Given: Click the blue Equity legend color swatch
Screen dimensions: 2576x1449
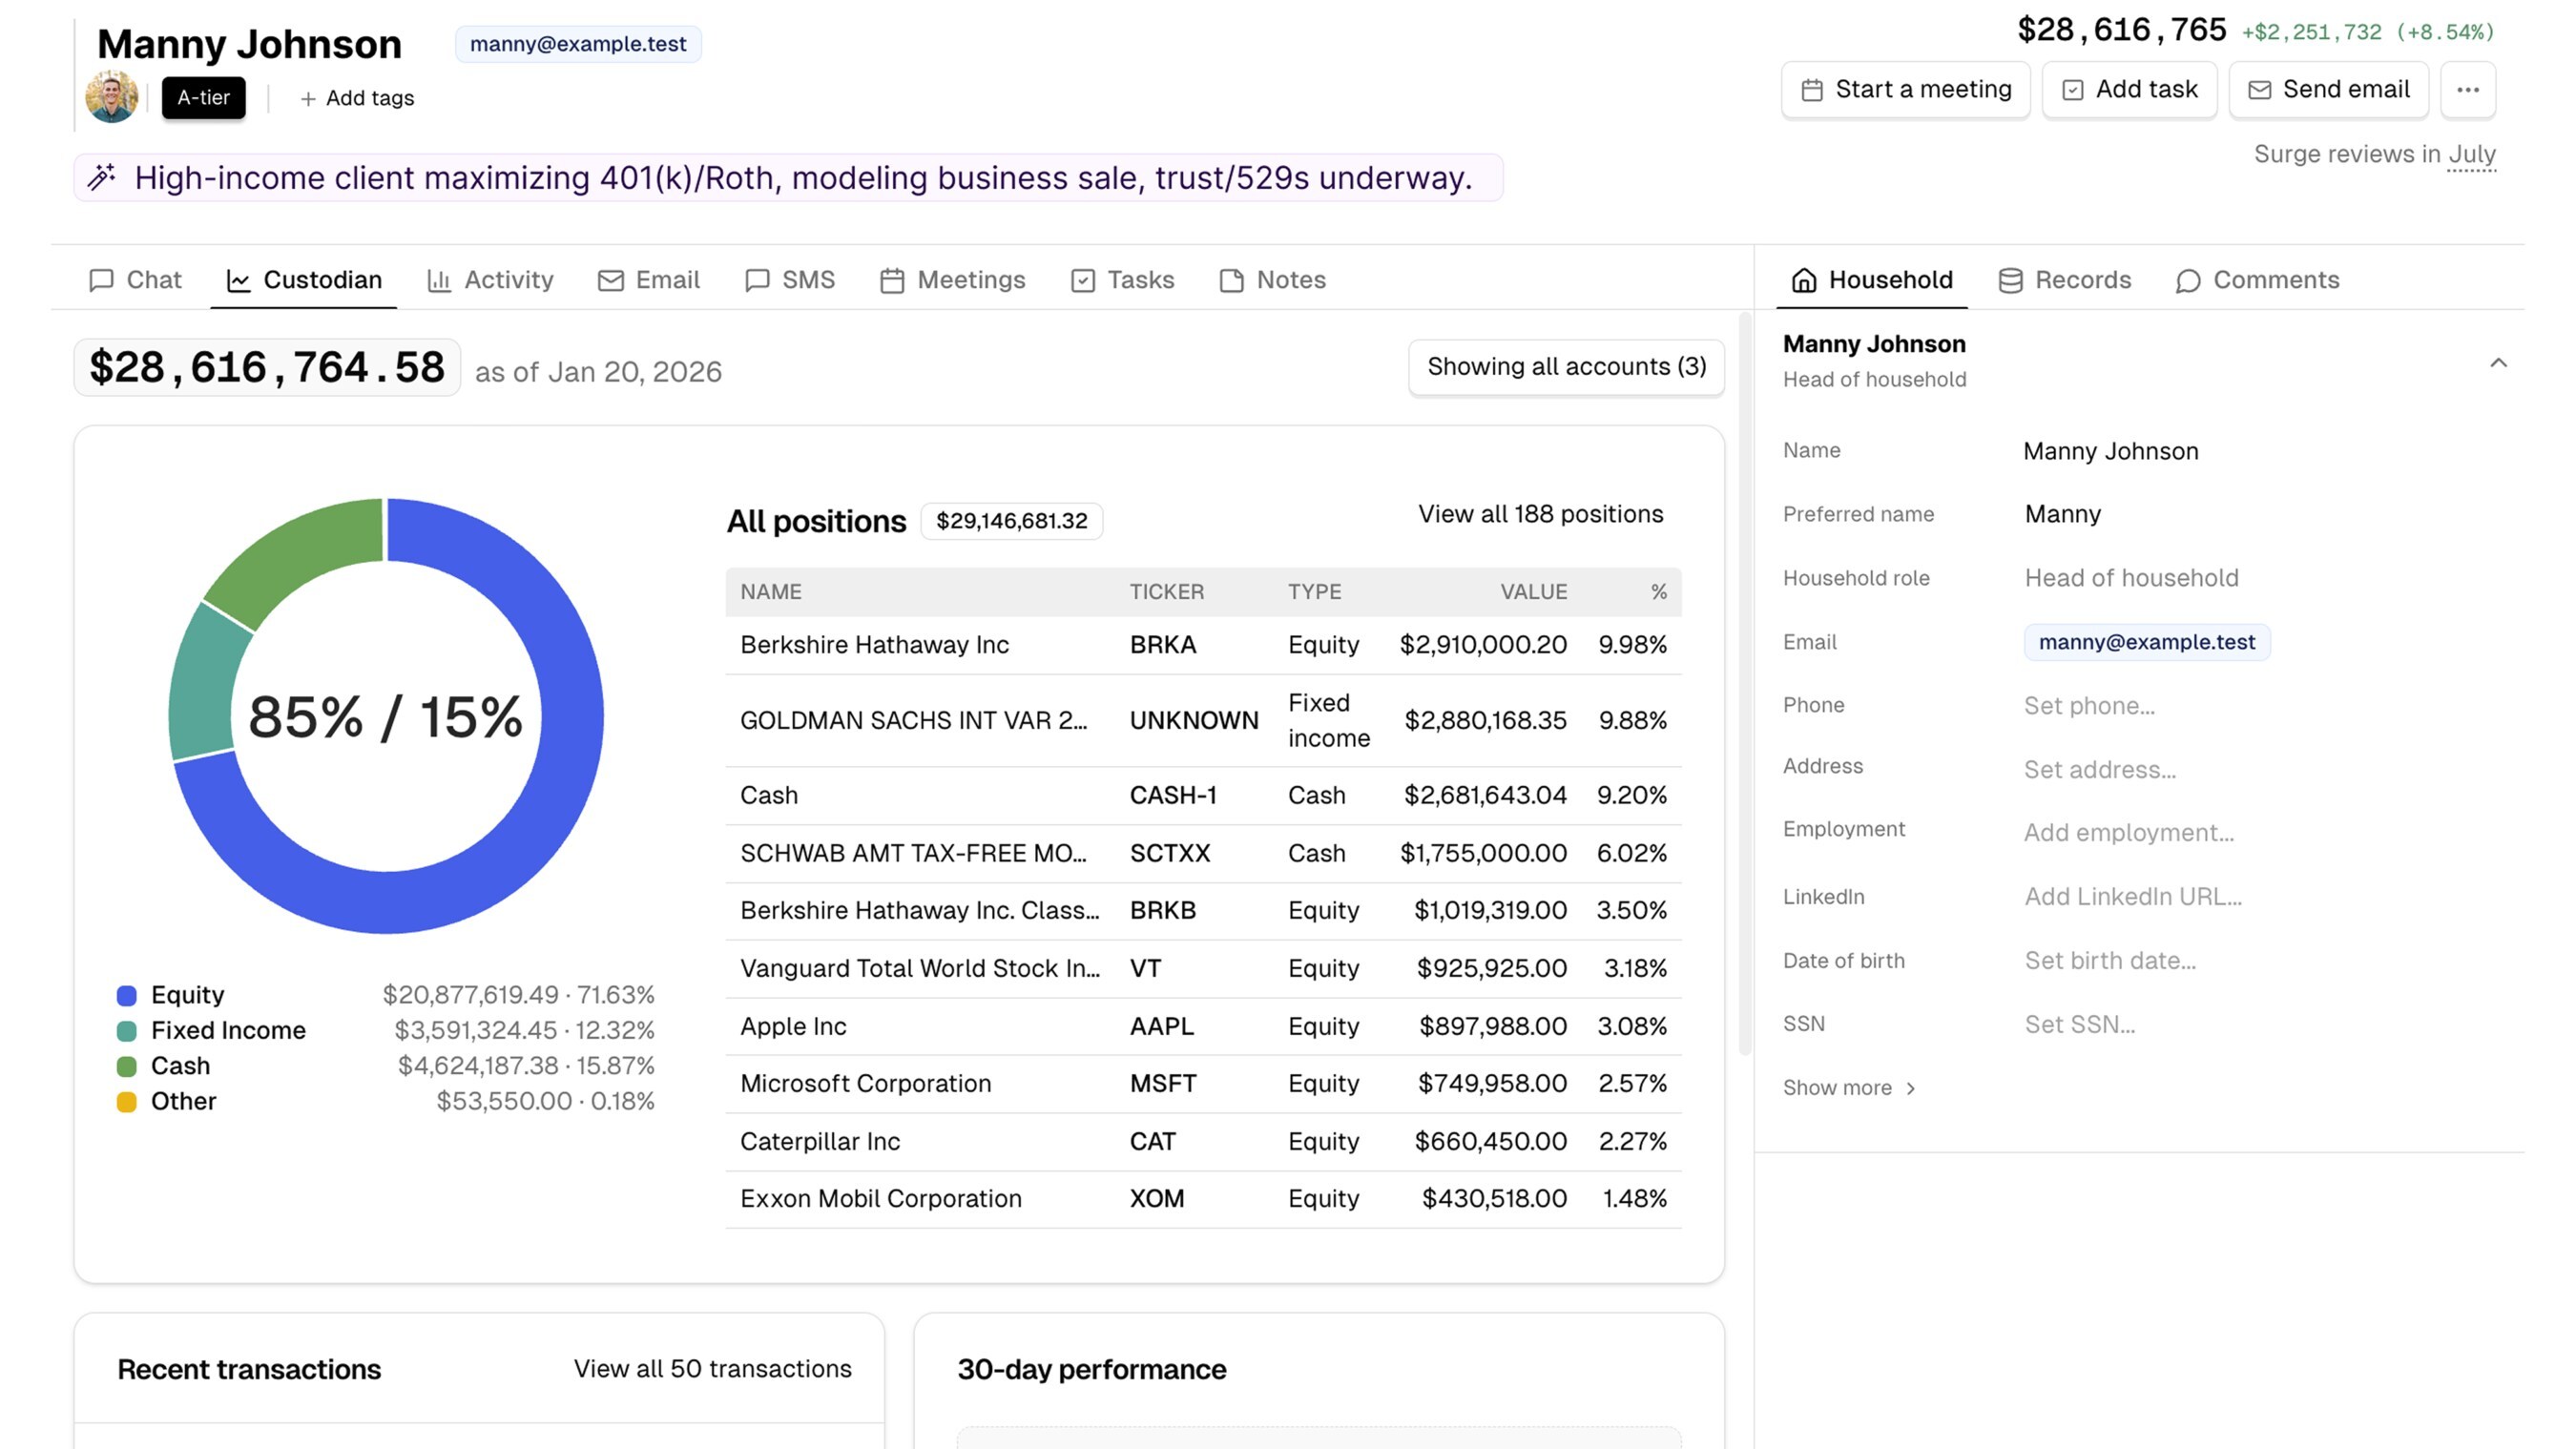Looking at the screenshot, I should [x=127, y=995].
